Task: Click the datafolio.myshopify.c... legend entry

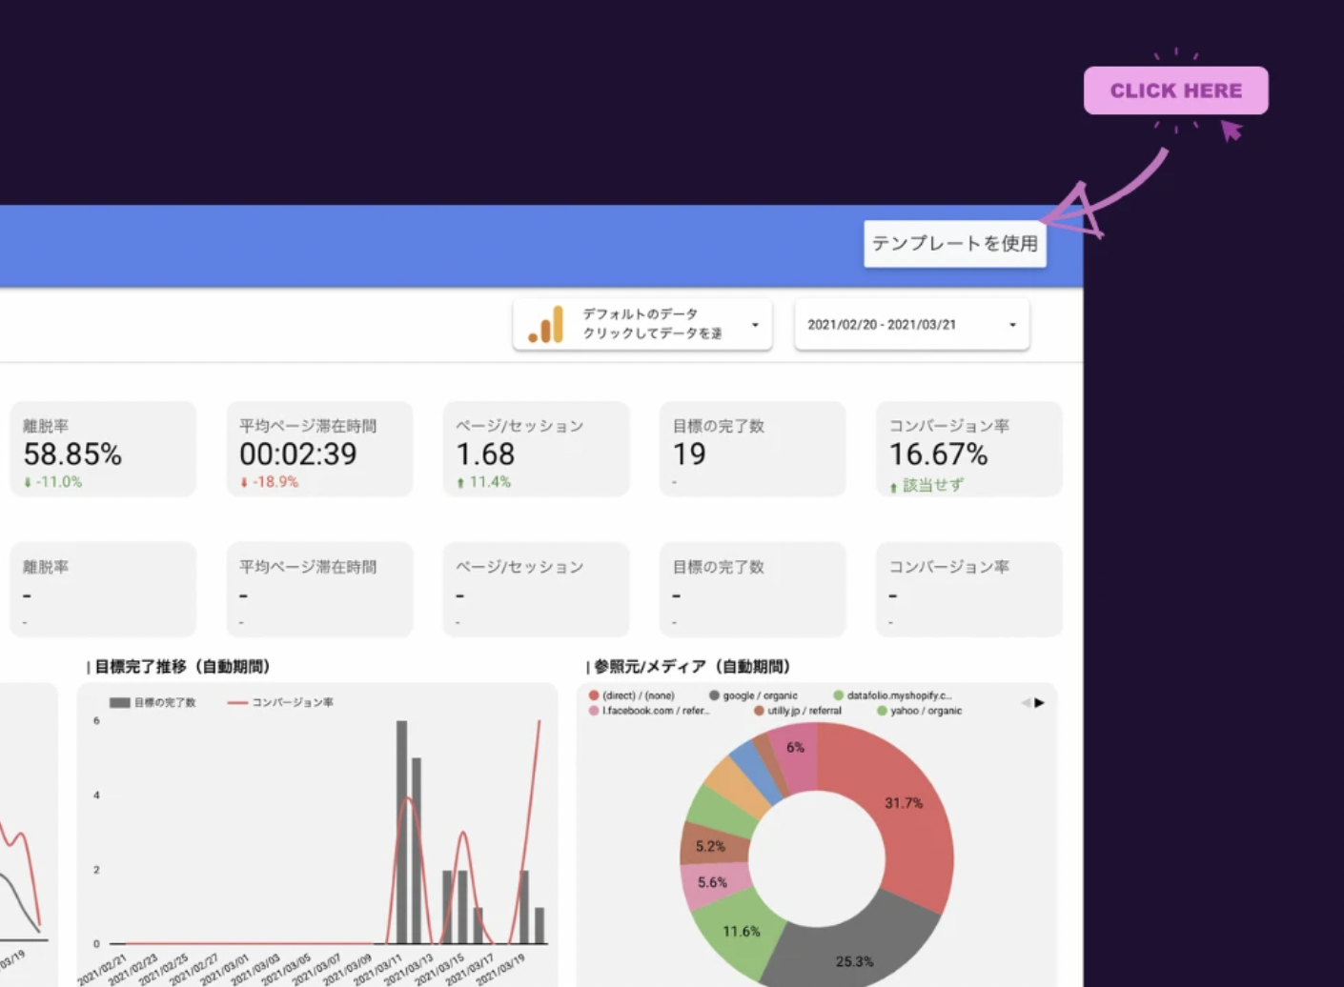Action: (x=892, y=695)
